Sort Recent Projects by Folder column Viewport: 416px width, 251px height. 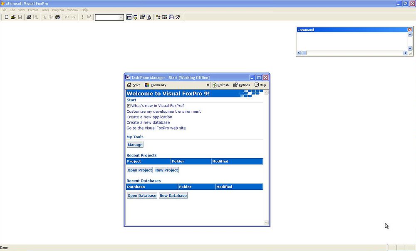[x=191, y=162]
